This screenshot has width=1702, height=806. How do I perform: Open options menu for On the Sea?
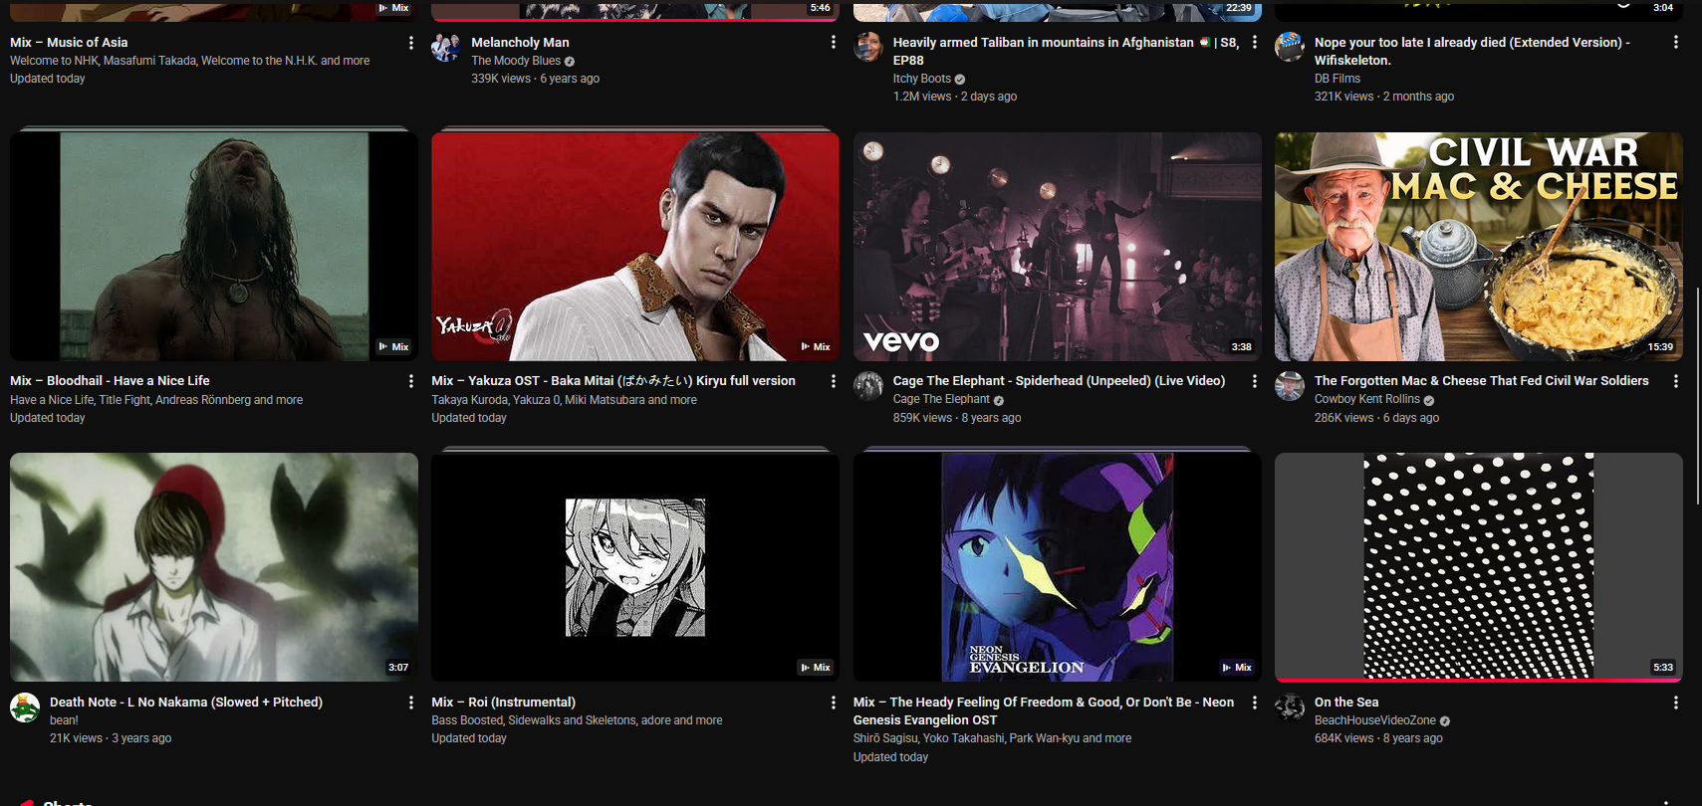[1675, 703]
